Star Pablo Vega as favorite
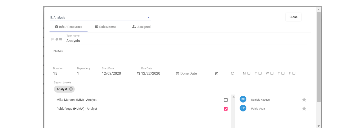Viewport: 363px width, 139px height. [304, 109]
